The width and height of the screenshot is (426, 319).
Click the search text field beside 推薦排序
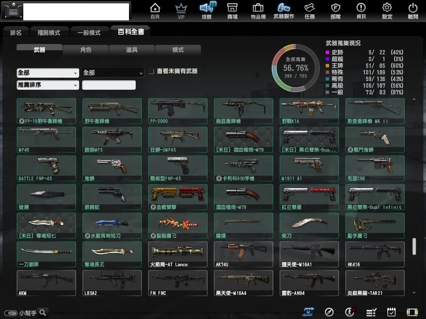pyautogui.click(x=108, y=85)
